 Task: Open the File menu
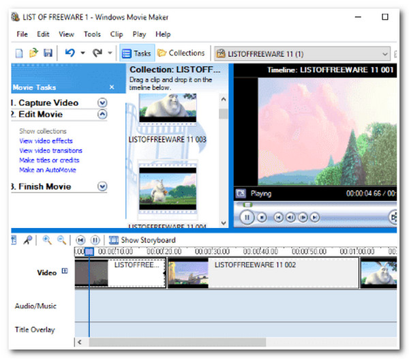22,34
